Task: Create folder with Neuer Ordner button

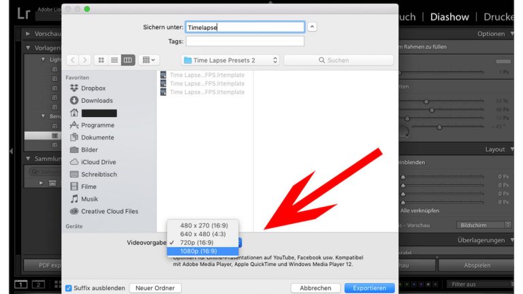Action: click(x=155, y=288)
